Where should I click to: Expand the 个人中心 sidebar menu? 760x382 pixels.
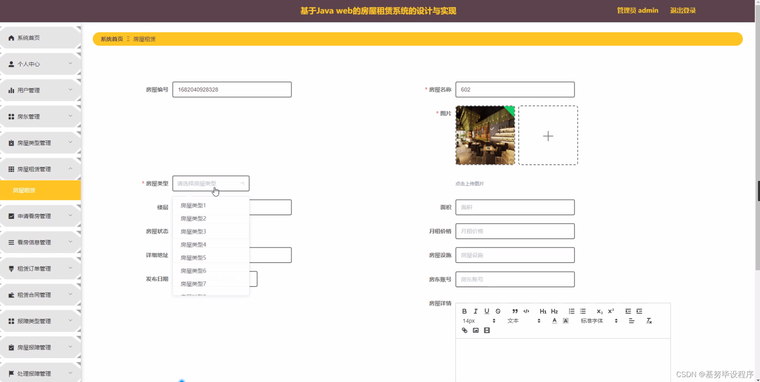click(40, 64)
